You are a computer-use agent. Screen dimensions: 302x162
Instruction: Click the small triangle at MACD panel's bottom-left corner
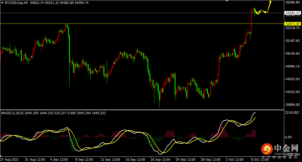[1, 155]
